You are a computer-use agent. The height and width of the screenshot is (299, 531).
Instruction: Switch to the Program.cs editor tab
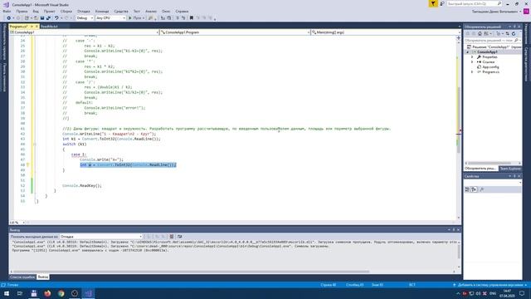click(18, 27)
